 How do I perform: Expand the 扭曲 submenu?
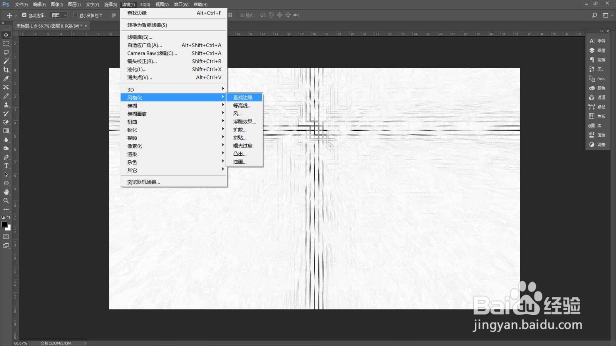174,122
